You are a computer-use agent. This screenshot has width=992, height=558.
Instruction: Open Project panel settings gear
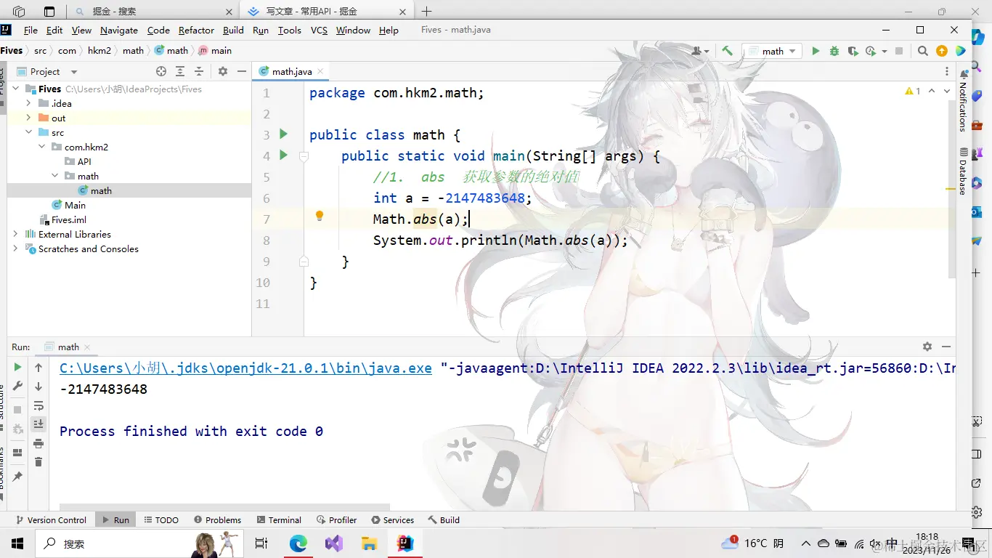222,71
